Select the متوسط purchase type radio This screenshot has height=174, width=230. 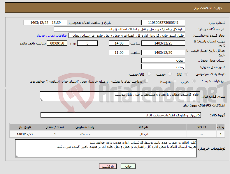[x=175, y=81]
